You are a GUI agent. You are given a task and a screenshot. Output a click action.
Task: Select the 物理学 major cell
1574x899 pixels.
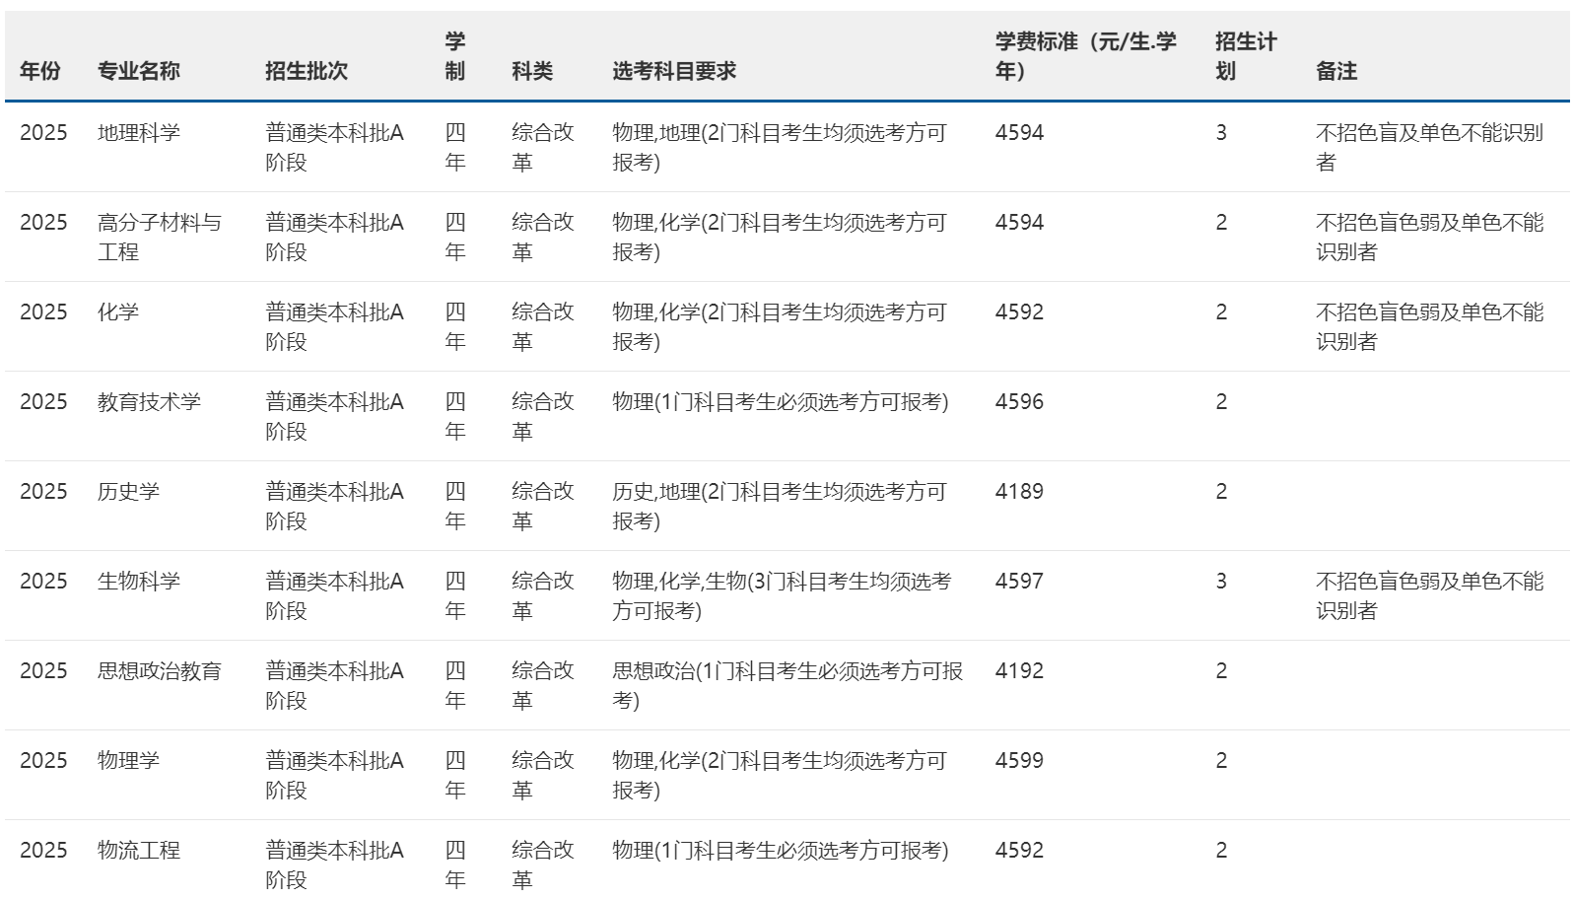(x=128, y=761)
